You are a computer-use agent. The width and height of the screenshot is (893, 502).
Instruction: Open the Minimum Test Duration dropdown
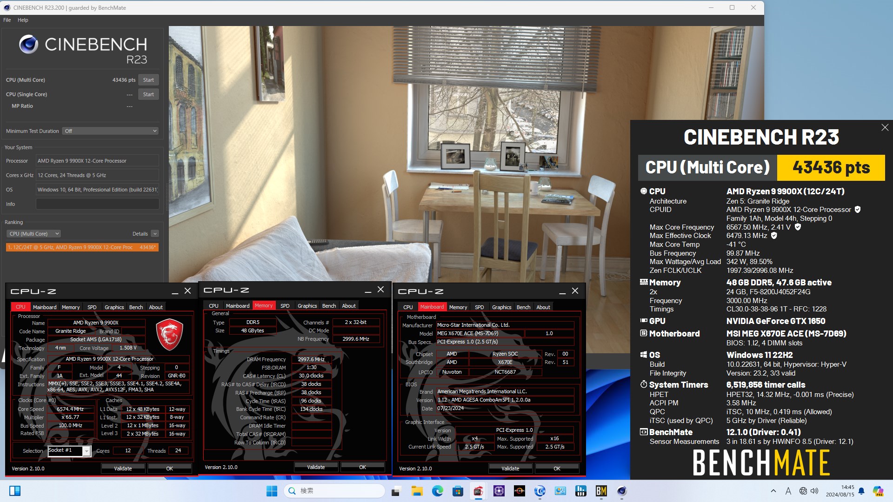111,131
